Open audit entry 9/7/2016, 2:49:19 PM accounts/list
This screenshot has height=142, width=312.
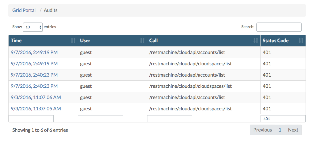coord(34,53)
